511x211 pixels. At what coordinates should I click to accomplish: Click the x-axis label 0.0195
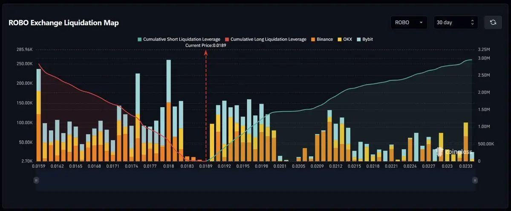pyautogui.click(x=243, y=166)
